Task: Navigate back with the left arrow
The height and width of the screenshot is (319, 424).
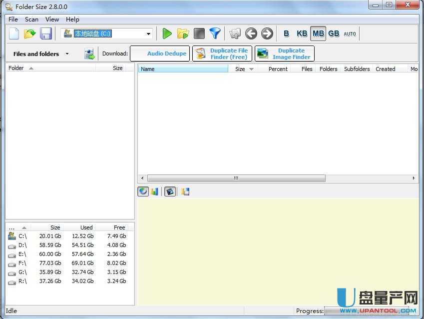Action: [x=251, y=33]
